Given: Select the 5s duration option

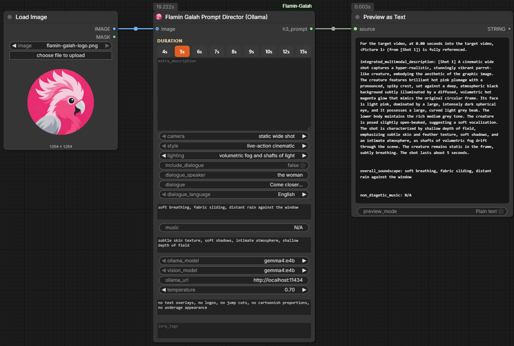Looking at the screenshot, I should 182,51.
